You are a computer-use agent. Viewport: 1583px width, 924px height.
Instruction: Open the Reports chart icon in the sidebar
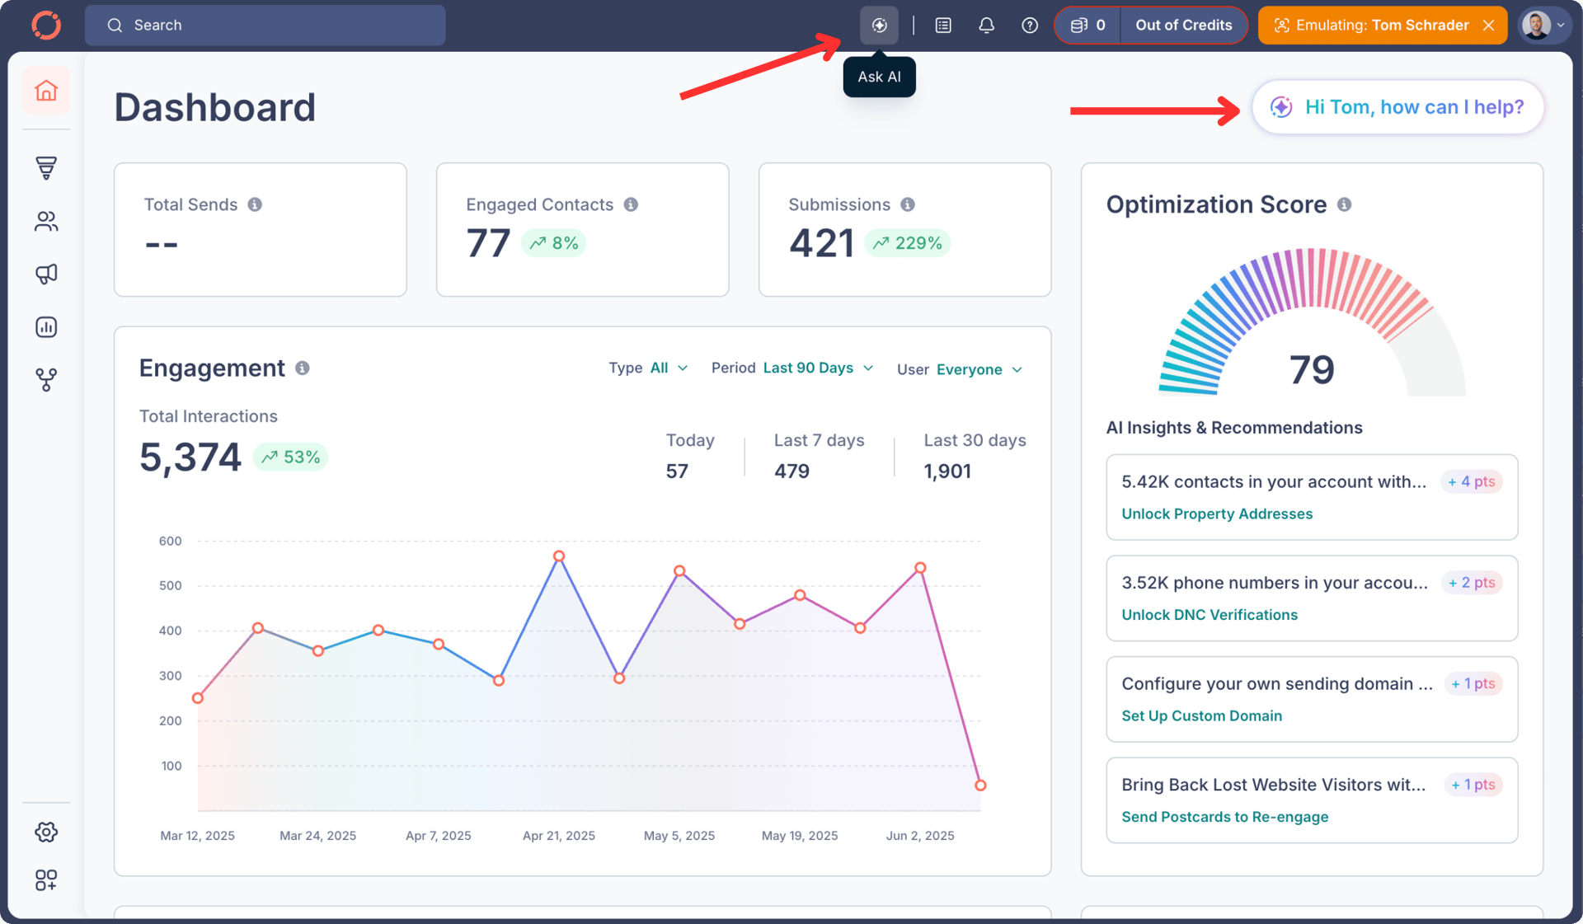tap(46, 326)
